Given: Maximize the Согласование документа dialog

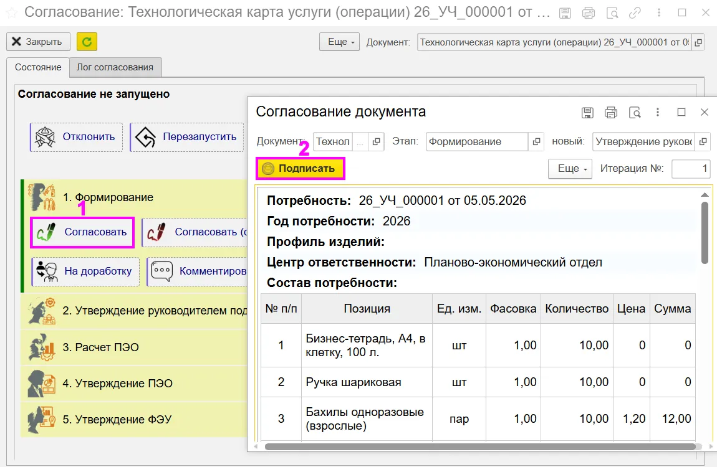Looking at the screenshot, I should coord(681,112).
